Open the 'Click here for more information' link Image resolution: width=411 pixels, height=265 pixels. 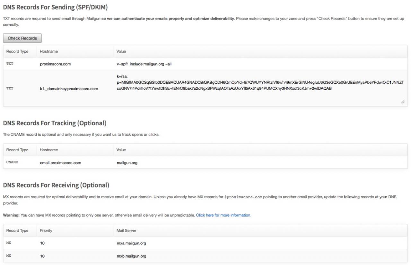pos(223,215)
